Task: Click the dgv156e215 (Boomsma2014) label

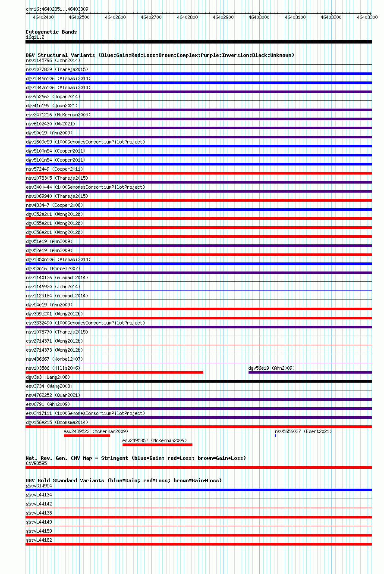Action: tap(57, 423)
